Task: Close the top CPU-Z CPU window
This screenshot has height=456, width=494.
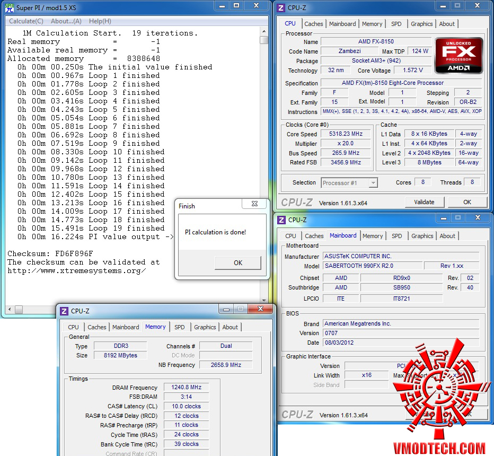Action: point(477,6)
